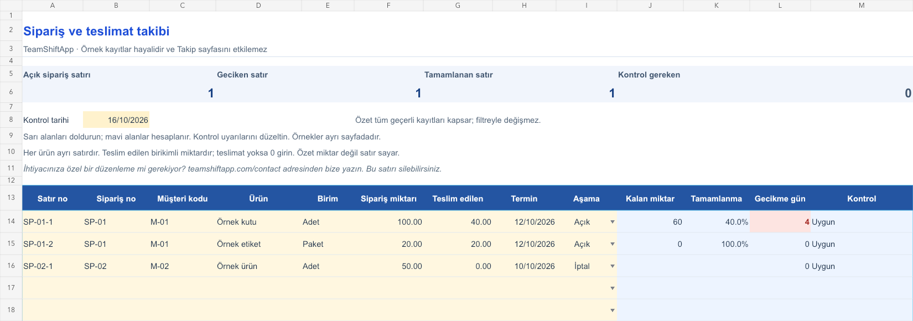Click the "Açık sipariş satırı" summary label

pos(57,75)
